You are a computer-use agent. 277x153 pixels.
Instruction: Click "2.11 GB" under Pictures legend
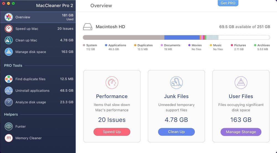pos(239,49)
